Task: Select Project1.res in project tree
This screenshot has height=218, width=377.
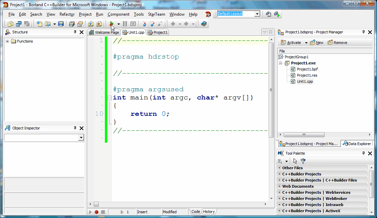Action: click(x=307, y=76)
